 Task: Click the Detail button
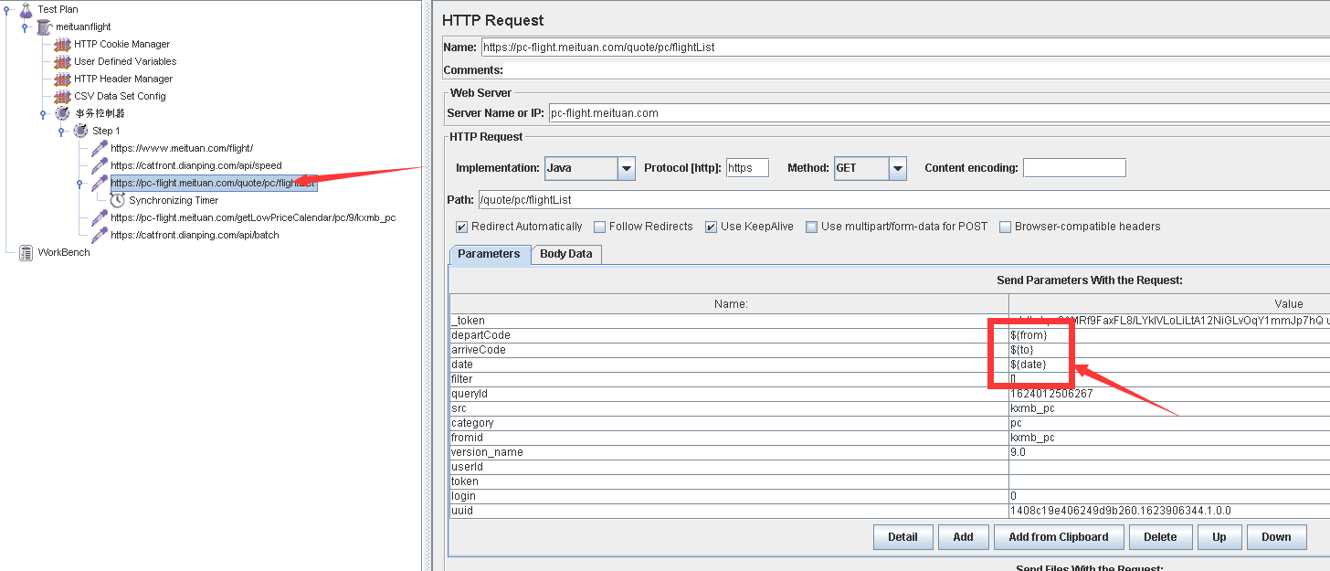902,537
